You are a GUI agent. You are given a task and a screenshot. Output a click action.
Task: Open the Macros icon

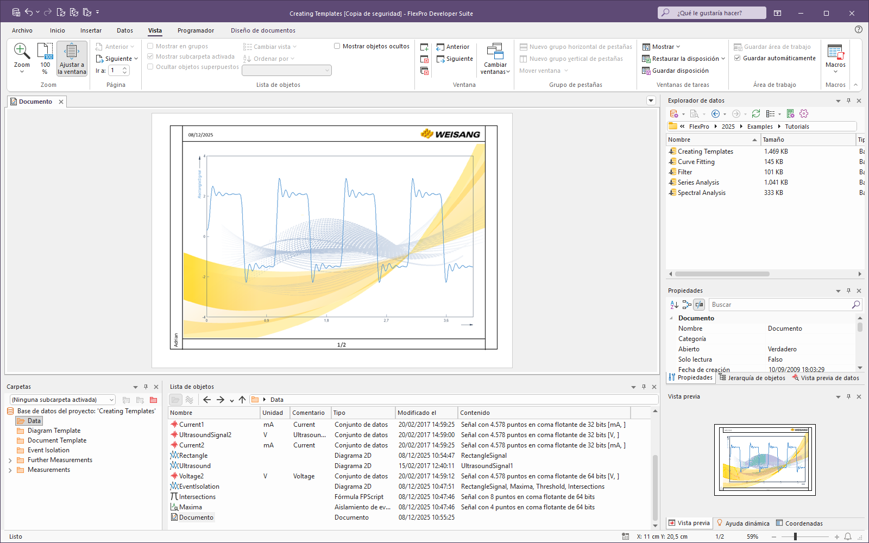point(835,52)
